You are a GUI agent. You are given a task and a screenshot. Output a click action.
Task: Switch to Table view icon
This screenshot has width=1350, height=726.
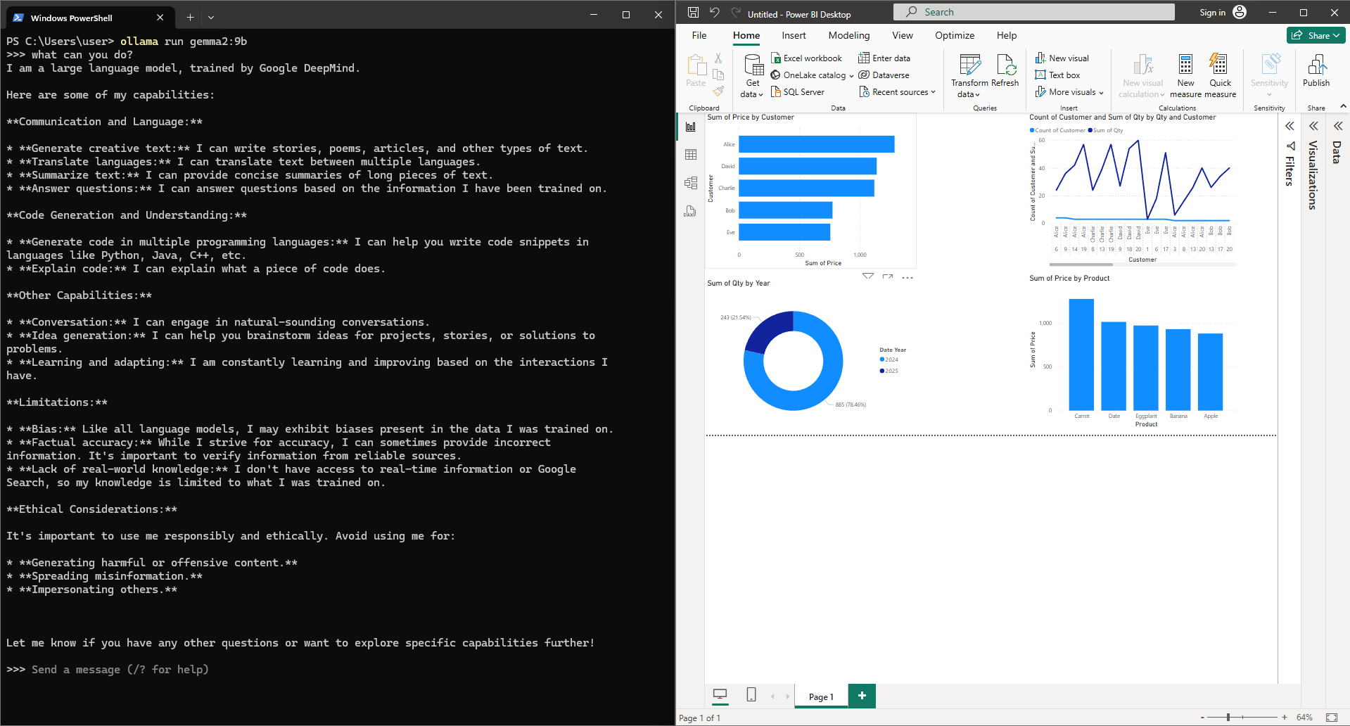click(691, 155)
